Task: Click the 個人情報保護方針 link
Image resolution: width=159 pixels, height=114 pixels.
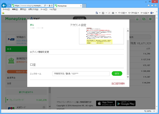Action: coord(84,102)
